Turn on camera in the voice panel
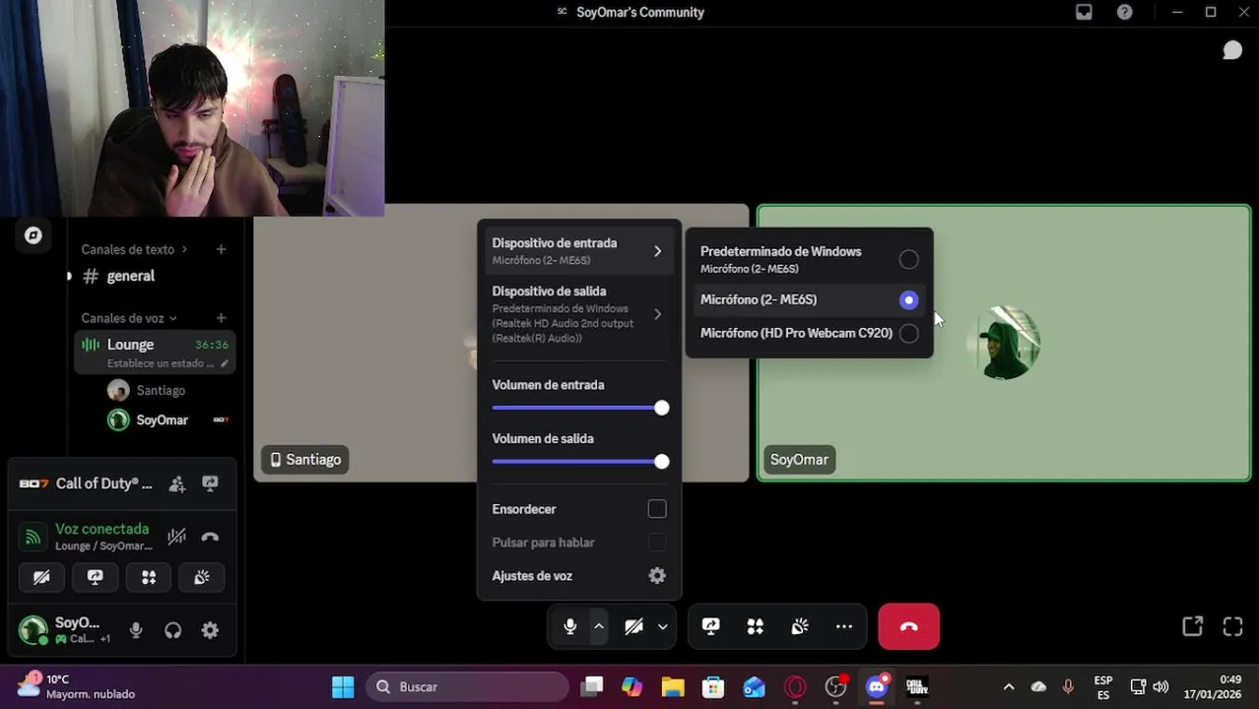The image size is (1259, 709). click(x=41, y=577)
